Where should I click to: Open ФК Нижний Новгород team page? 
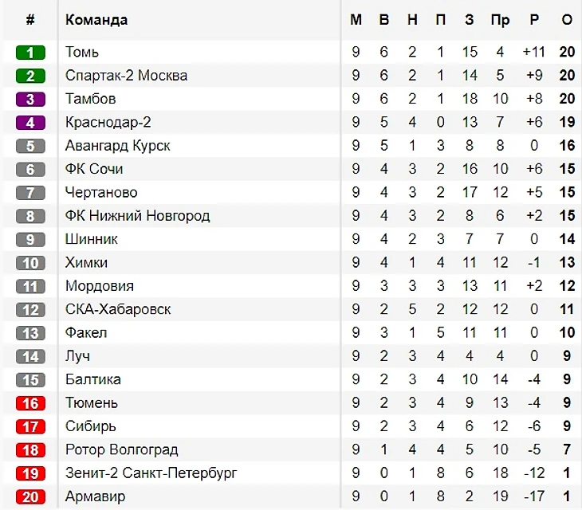click(x=137, y=215)
